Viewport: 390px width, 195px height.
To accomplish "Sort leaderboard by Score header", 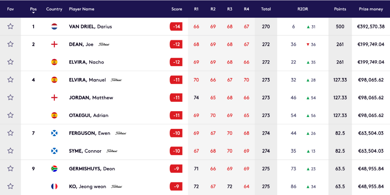I will [x=177, y=9].
